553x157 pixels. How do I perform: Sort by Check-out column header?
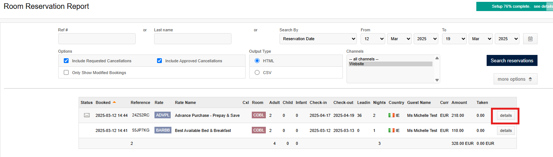[344, 102]
